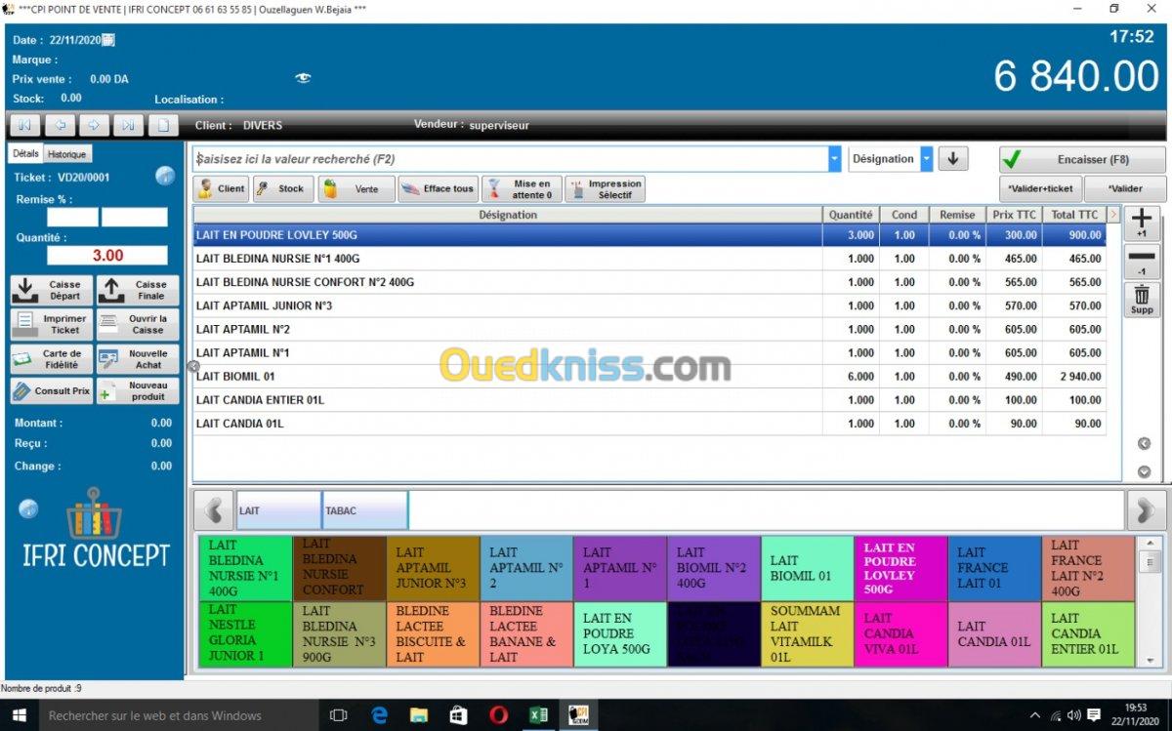Image resolution: width=1172 pixels, height=731 pixels.
Task: Delete line with Supp trash icon
Action: (x=1141, y=299)
